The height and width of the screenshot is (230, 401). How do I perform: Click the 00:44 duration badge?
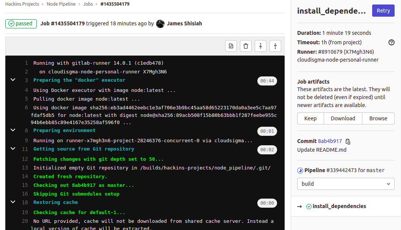[267, 81]
